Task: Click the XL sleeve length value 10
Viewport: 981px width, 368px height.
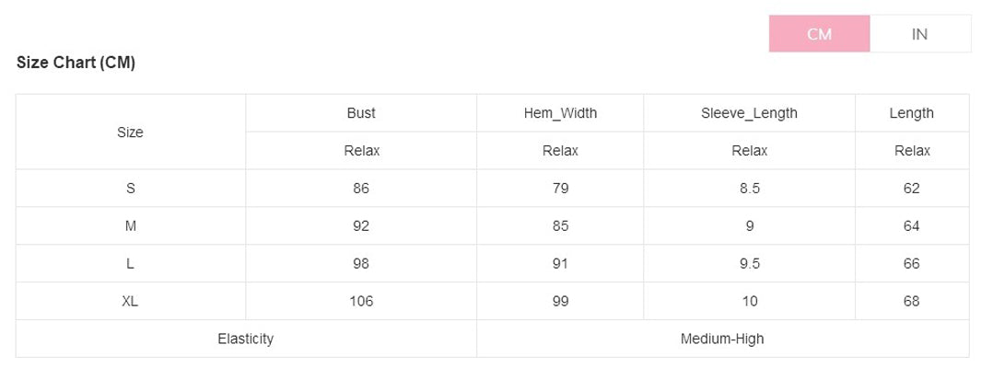Action: tap(750, 301)
